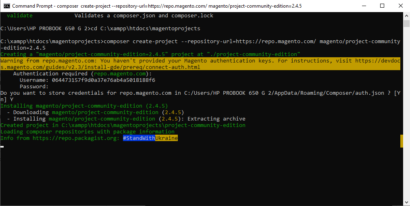The image size is (410, 206).
Task: Click the '-edition=2.4.5' continuation line
Action: click(x=23, y=48)
